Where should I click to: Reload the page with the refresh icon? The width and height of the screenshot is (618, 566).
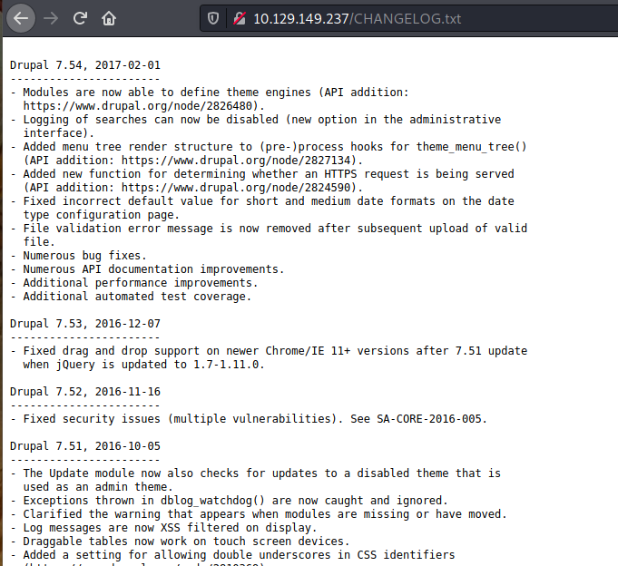[80, 18]
